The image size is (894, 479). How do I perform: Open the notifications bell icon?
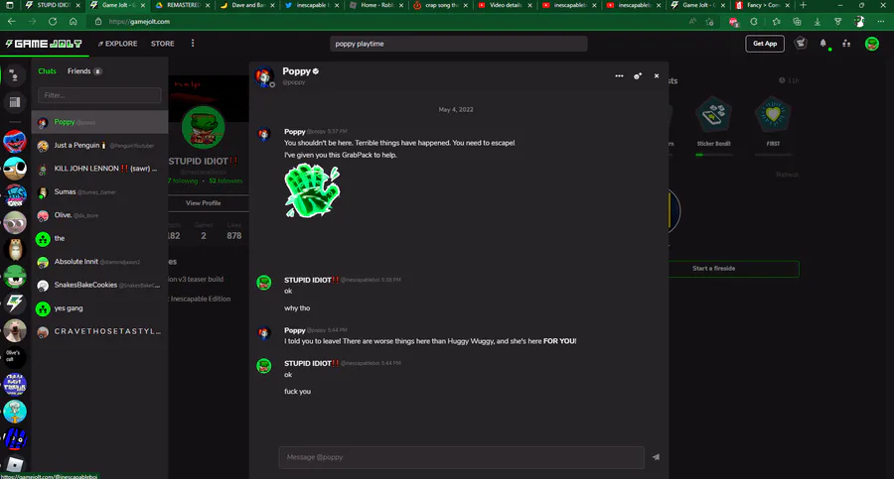[823, 44]
